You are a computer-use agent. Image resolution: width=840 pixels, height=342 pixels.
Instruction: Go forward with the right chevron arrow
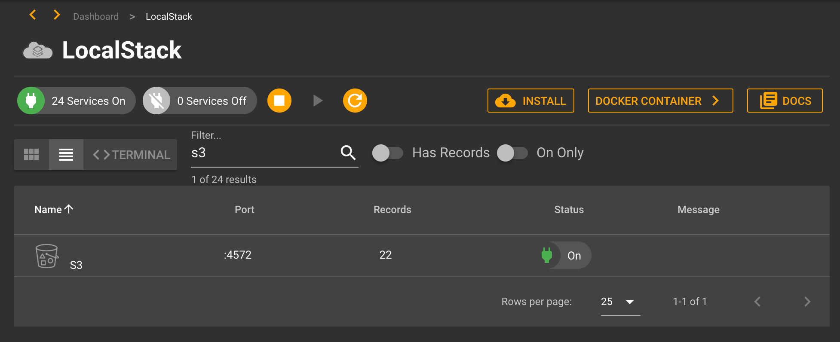[x=56, y=15]
